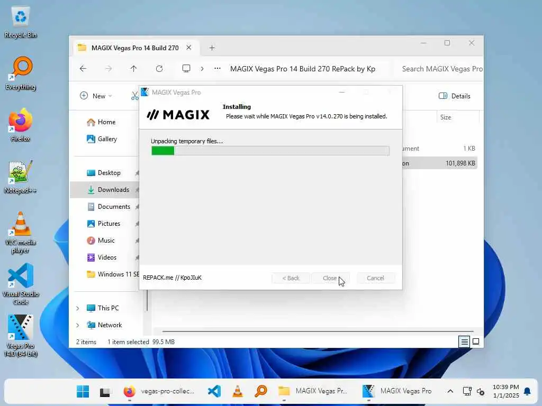Screen dimensions: 542x406
Task: Toggle the Details pane button
Action: (x=455, y=96)
